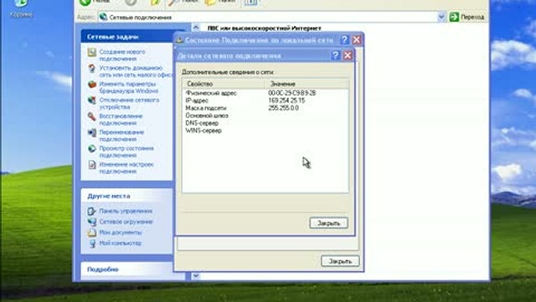Click the green Переход arrow button
The width and height of the screenshot is (536, 302).
pos(454,17)
